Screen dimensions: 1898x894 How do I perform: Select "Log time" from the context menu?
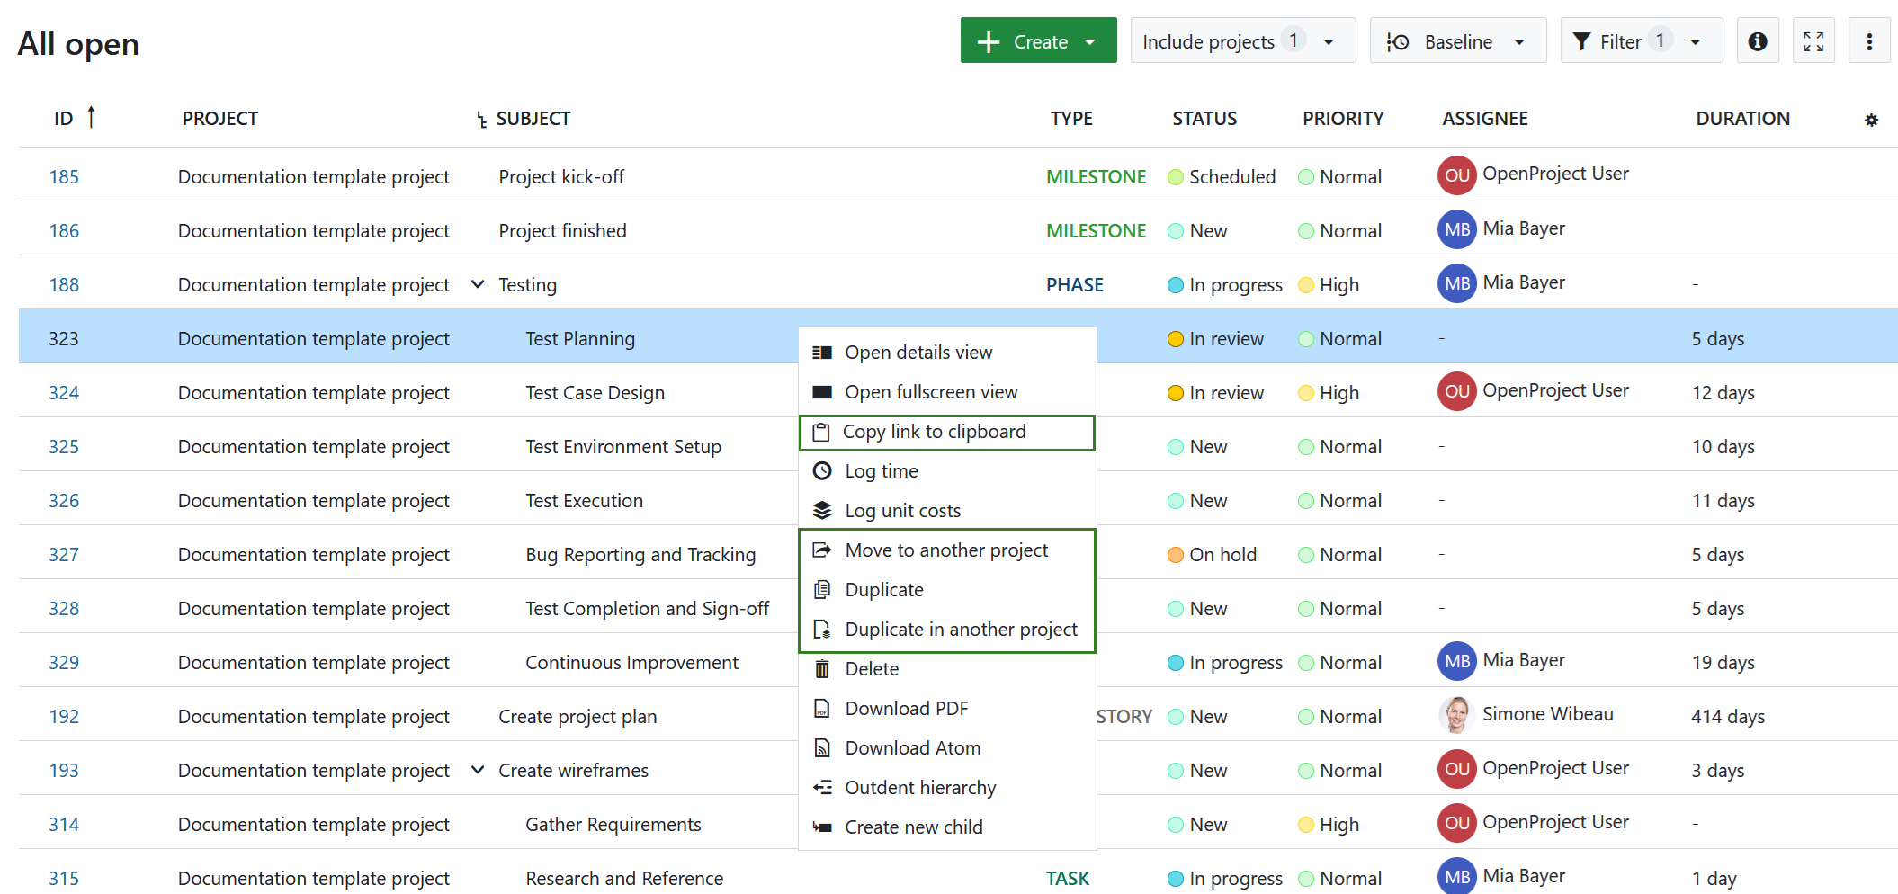[881, 470]
